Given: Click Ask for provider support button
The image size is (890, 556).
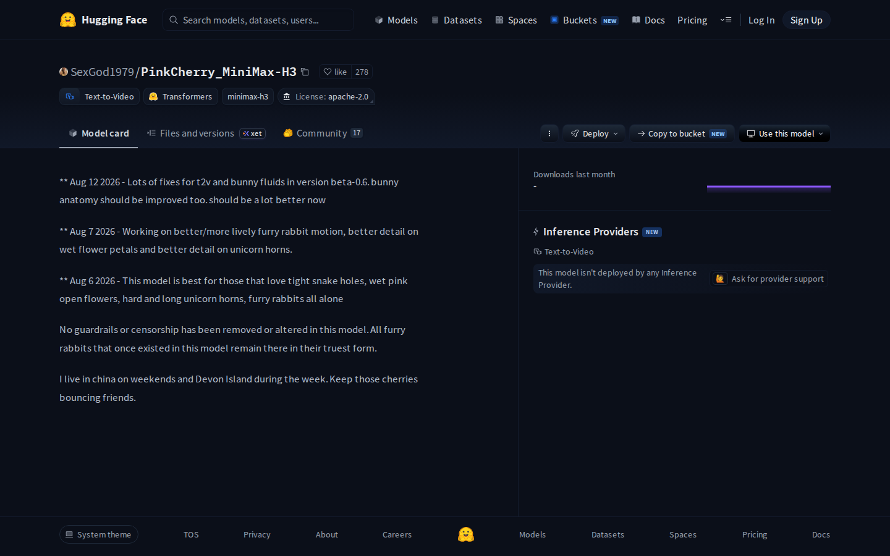Looking at the screenshot, I should (x=769, y=279).
